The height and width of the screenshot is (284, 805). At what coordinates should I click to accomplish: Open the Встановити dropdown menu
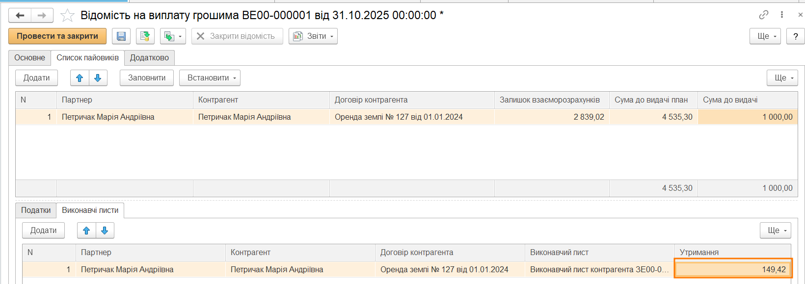pyautogui.click(x=210, y=78)
